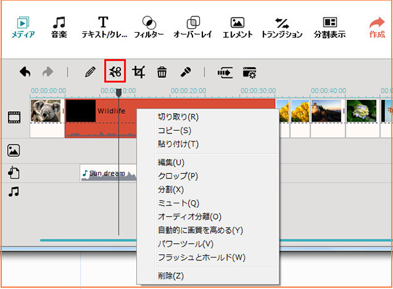
Task: Open the 分割表示 split screen panel
Action: [329, 27]
